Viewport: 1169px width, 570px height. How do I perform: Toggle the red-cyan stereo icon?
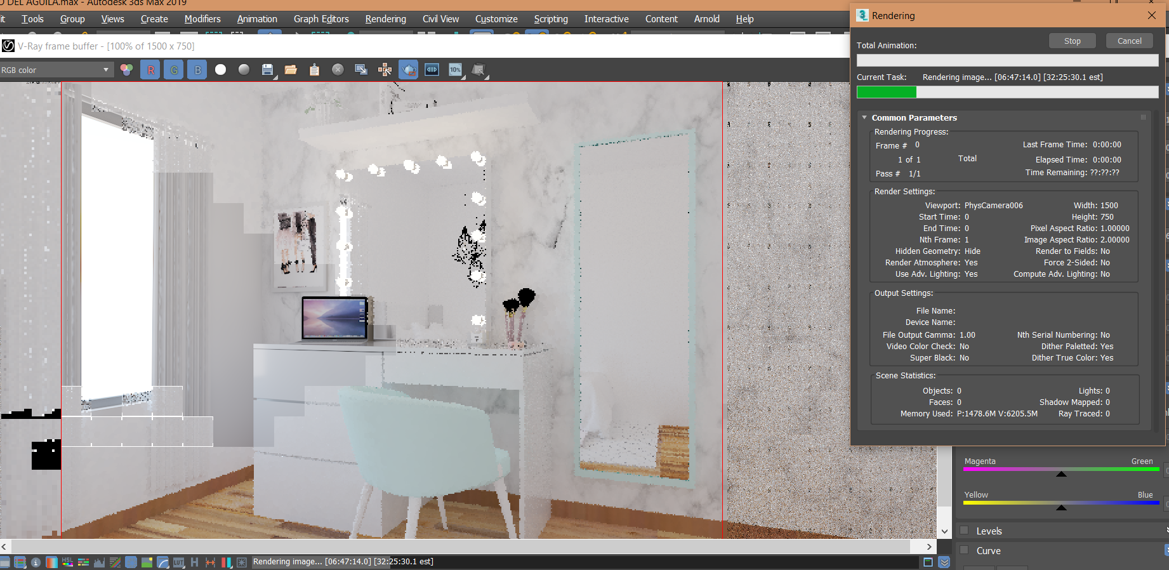pos(226,562)
